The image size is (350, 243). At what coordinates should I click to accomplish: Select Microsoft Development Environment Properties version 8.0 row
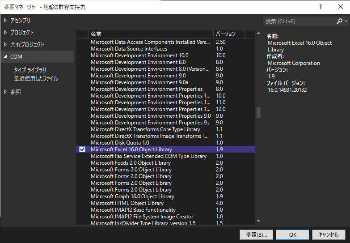(165, 89)
